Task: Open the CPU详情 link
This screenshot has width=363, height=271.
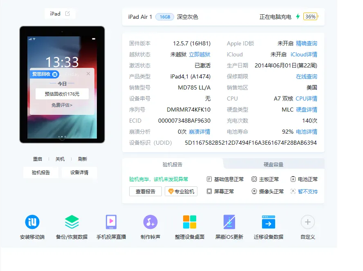Action: pyautogui.click(x=307, y=99)
